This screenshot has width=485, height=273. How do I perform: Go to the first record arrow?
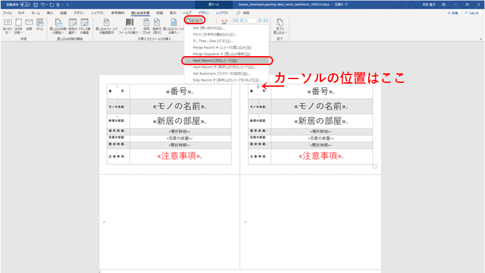point(232,20)
